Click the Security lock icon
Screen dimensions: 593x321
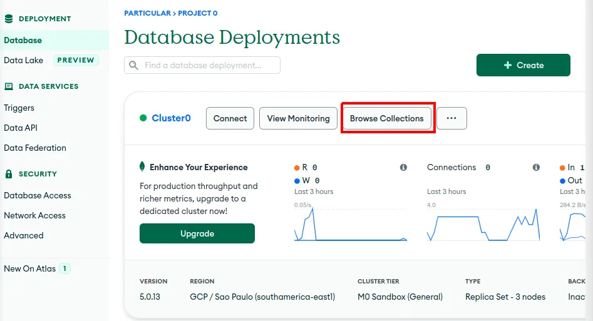point(9,174)
